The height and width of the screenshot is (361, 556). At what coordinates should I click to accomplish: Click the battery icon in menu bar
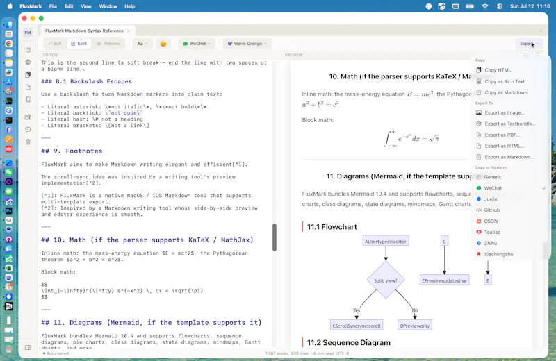(x=471, y=6)
